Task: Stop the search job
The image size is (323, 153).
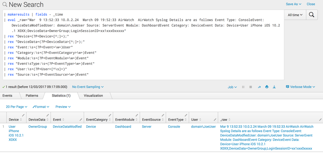Action: (251, 87)
